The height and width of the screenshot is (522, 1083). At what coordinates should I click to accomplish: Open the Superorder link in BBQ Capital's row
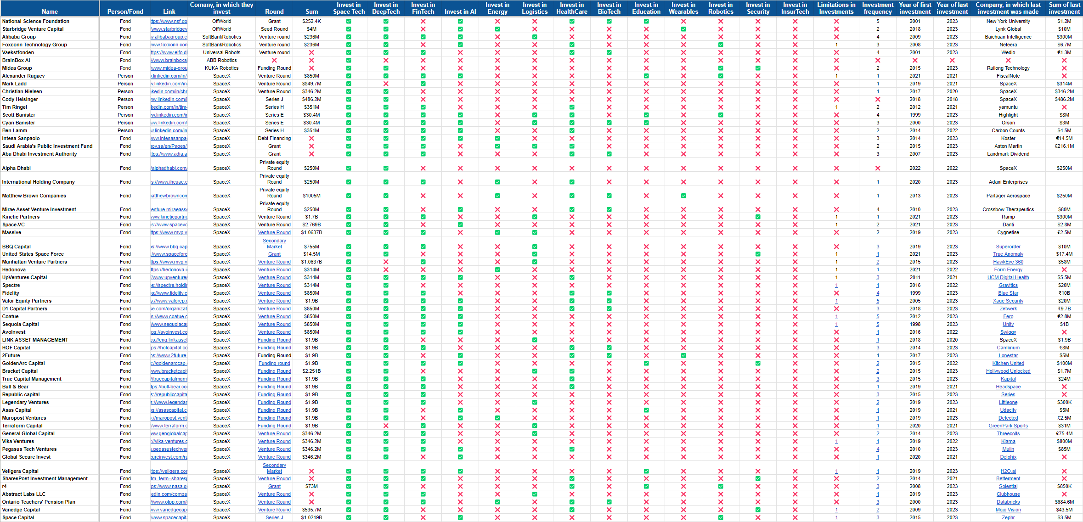coord(1008,247)
